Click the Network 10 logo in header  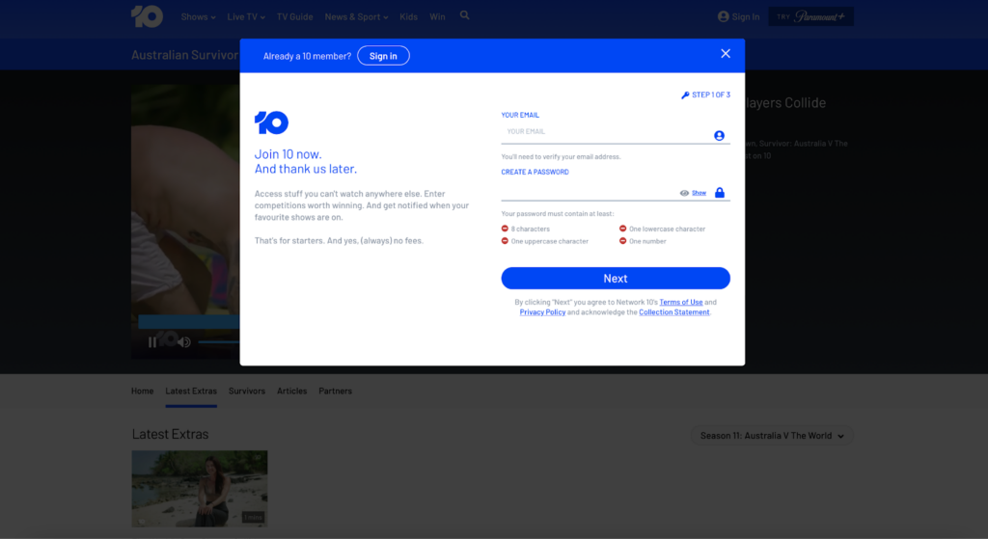pyautogui.click(x=147, y=16)
